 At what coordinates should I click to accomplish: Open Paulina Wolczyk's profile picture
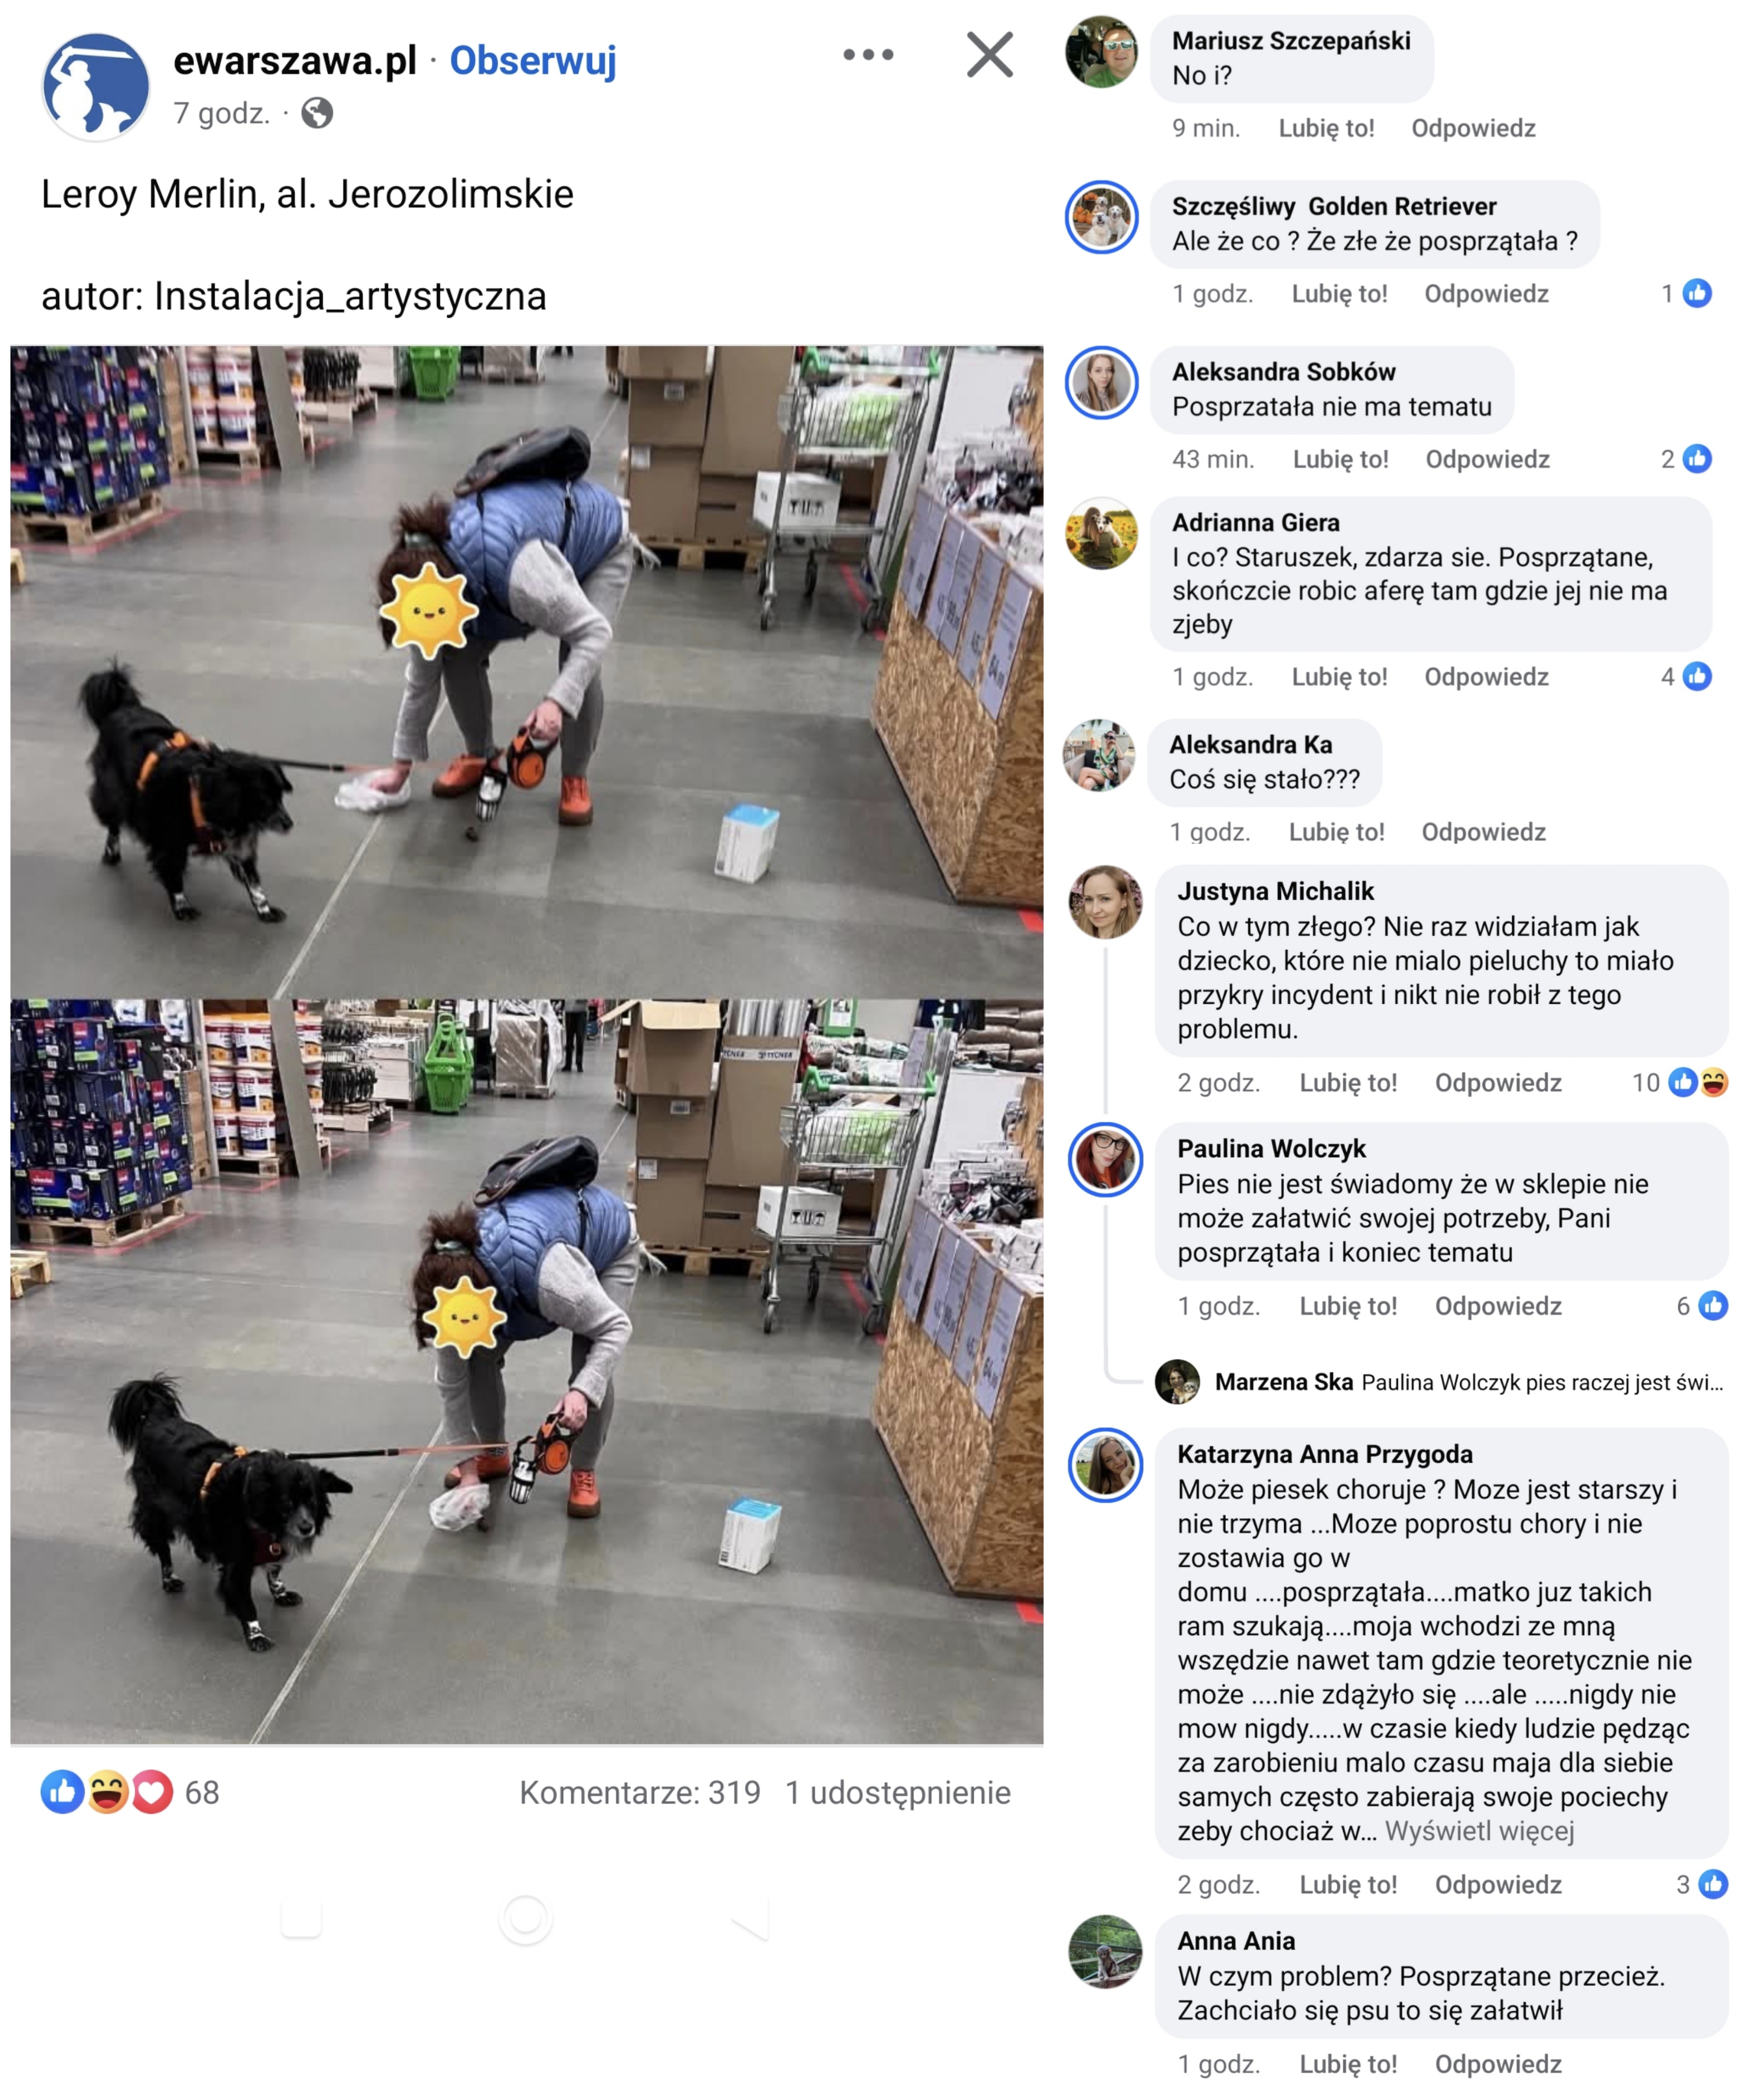[x=1105, y=1159]
